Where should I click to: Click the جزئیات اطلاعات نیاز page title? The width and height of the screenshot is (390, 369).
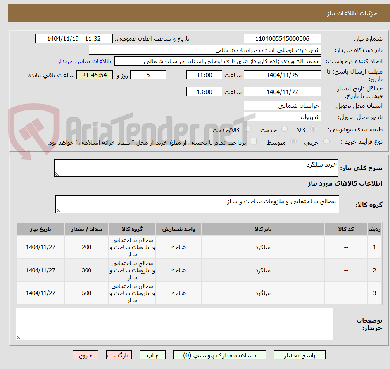pos(352,13)
